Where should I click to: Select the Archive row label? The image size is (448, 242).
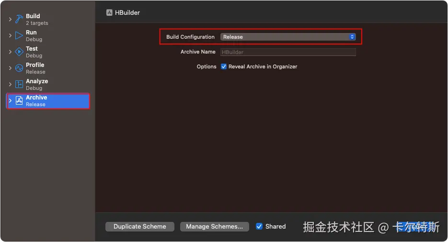[36, 97]
